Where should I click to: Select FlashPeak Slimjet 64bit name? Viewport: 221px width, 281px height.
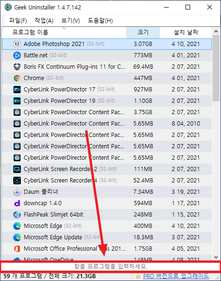point(53,215)
